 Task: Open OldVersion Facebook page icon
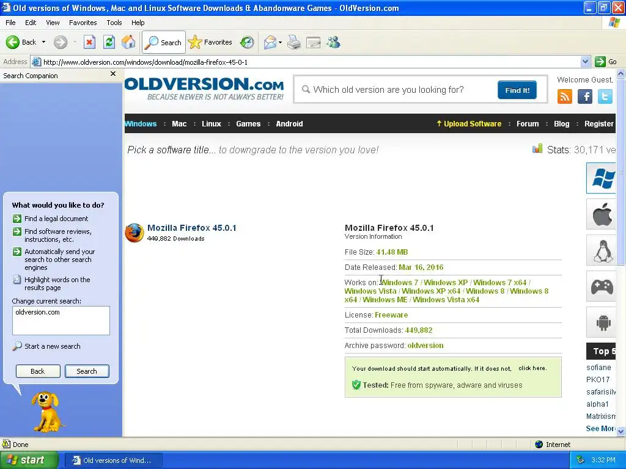click(x=585, y=96)
